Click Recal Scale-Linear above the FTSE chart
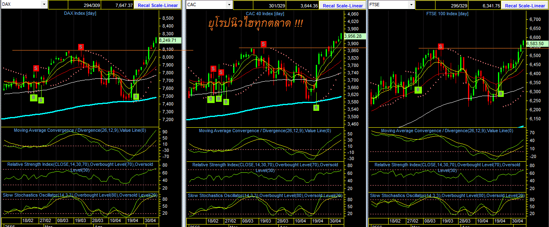The height and width of the screenshot is (227, 549). point(525,6)
